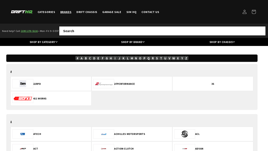Expand Shop By Category dropdown
Image resolution: width=268 pixels, height=151 pixels.
point(44,42)
